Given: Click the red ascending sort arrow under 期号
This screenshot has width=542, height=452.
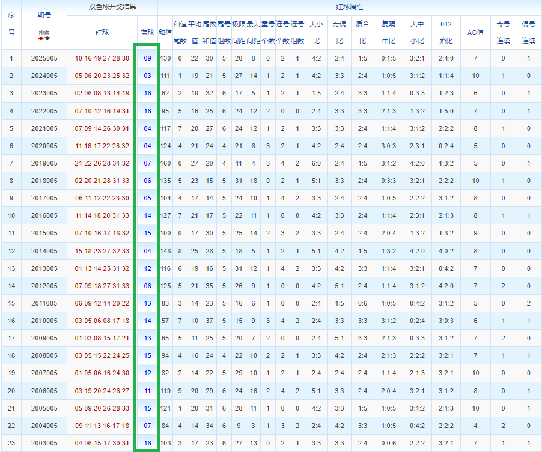Looking at the screenshot, I should 41,38.
